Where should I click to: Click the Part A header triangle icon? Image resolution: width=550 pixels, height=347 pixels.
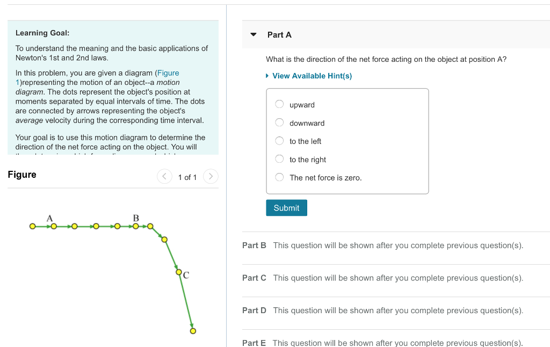click(x=253, y=34)
